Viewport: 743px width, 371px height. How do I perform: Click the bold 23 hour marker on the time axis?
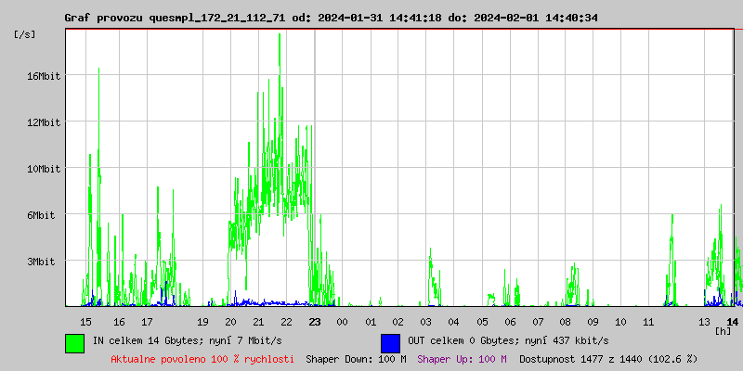[x=315, y=321]
